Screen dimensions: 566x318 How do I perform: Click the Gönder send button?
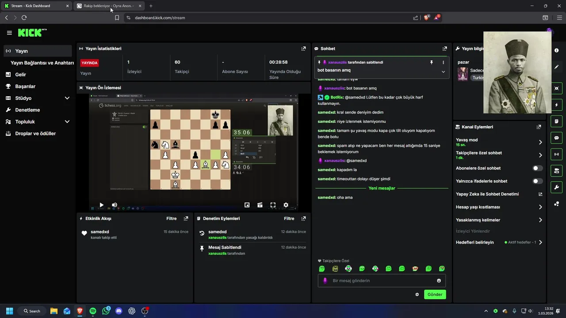tap(435, 295)
